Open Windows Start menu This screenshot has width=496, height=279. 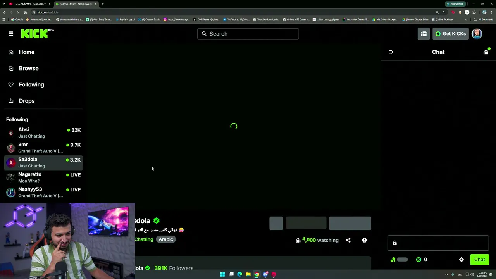222,274
